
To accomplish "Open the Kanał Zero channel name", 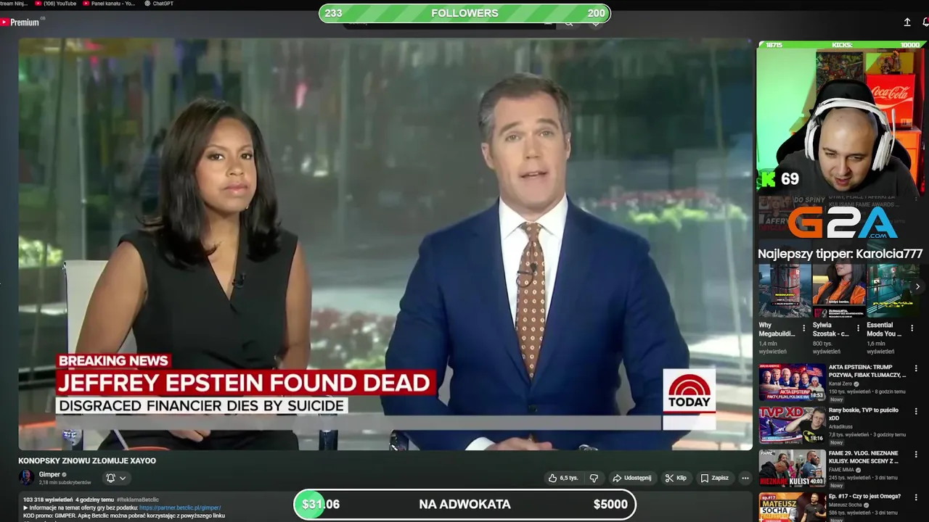I will click(x=842, y=384).
